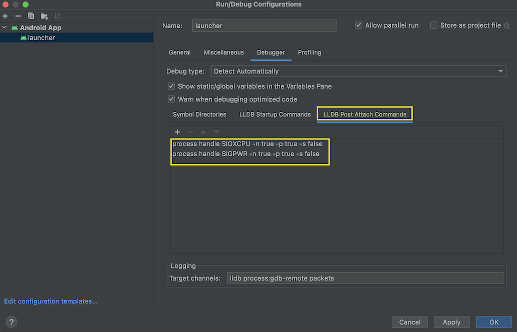Screen dimensions: 517x332
Task: Switch to the General tab
Action: tap(179, 52)
